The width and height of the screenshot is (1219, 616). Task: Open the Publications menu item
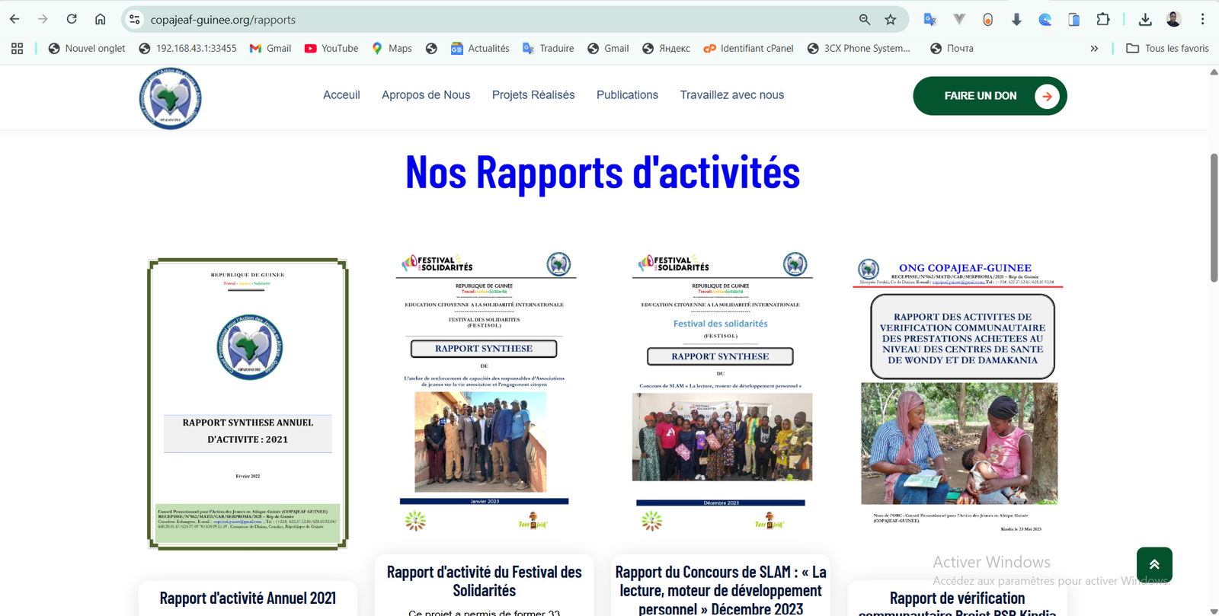coord(627,95)
